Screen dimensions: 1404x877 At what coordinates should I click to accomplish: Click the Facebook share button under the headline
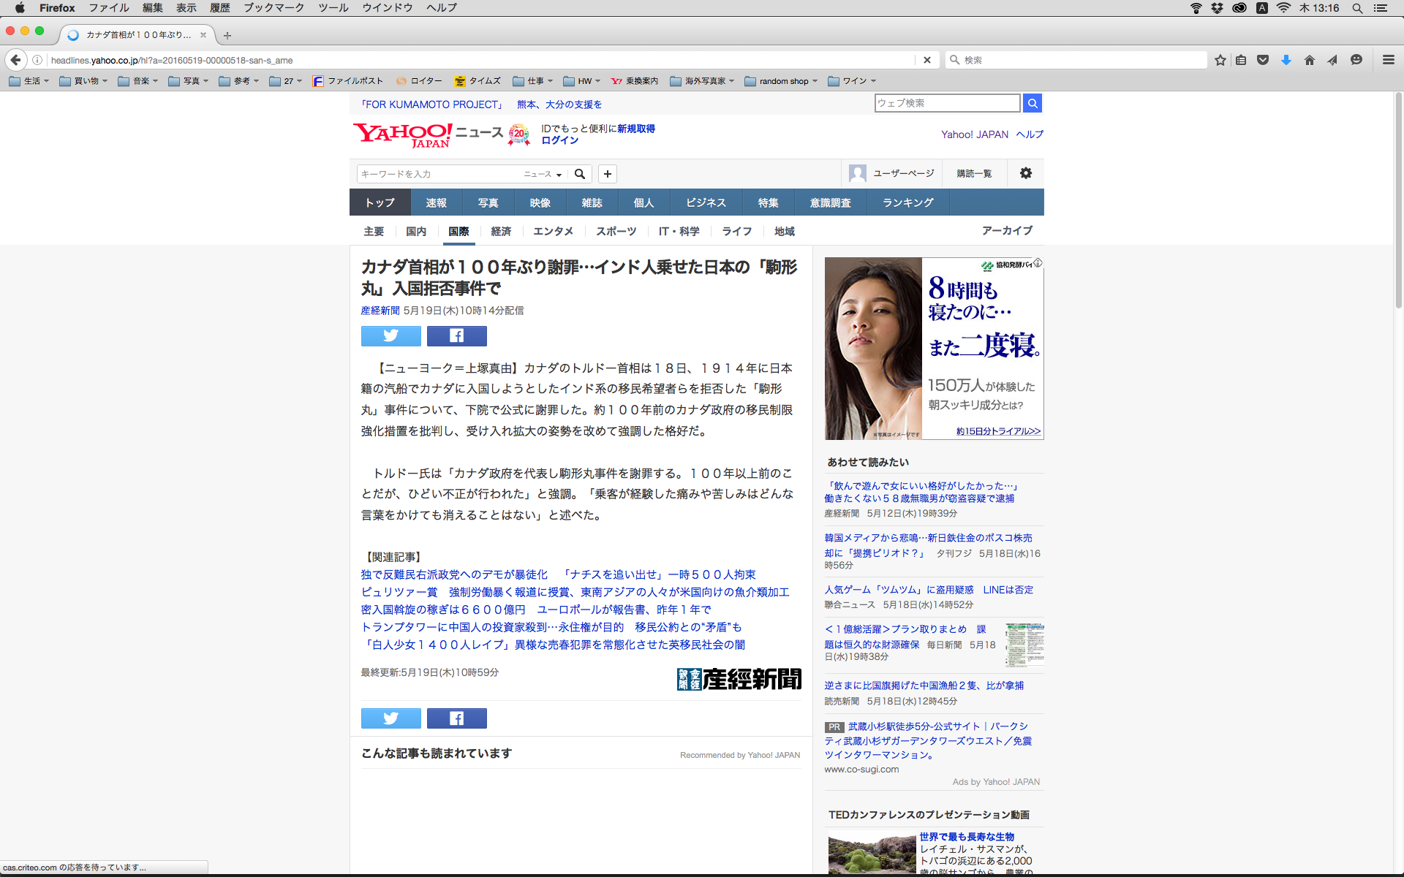click(456, 335)
